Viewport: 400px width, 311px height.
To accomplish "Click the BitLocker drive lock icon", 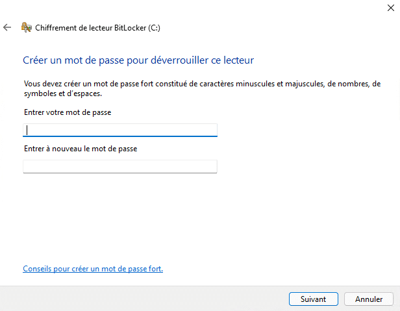I will (x=27, y=27).
